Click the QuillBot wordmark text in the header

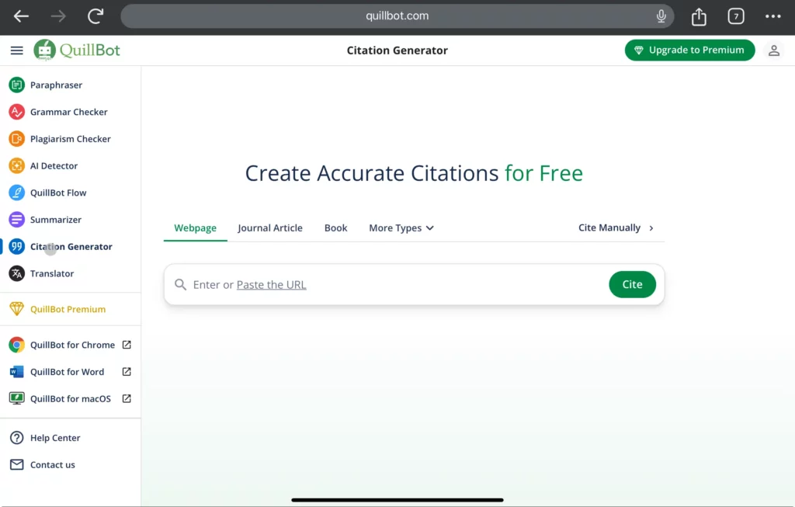[90, 50]
